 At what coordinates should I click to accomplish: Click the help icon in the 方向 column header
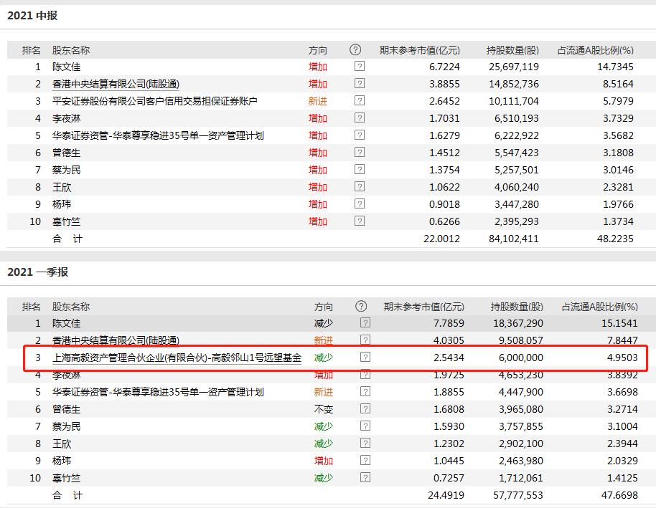tap(354, 49)
